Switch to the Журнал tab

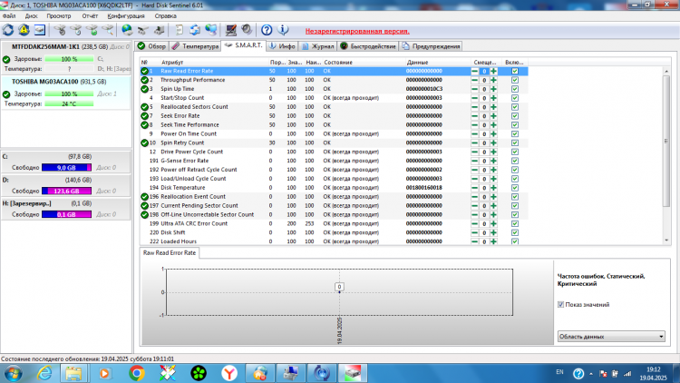(x=318, y=46)
